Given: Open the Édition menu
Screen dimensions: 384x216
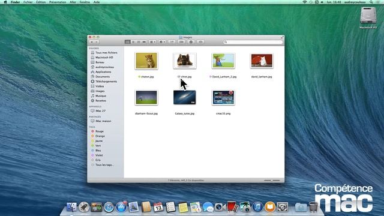Looking at the screenshot, I should point(41,2).
